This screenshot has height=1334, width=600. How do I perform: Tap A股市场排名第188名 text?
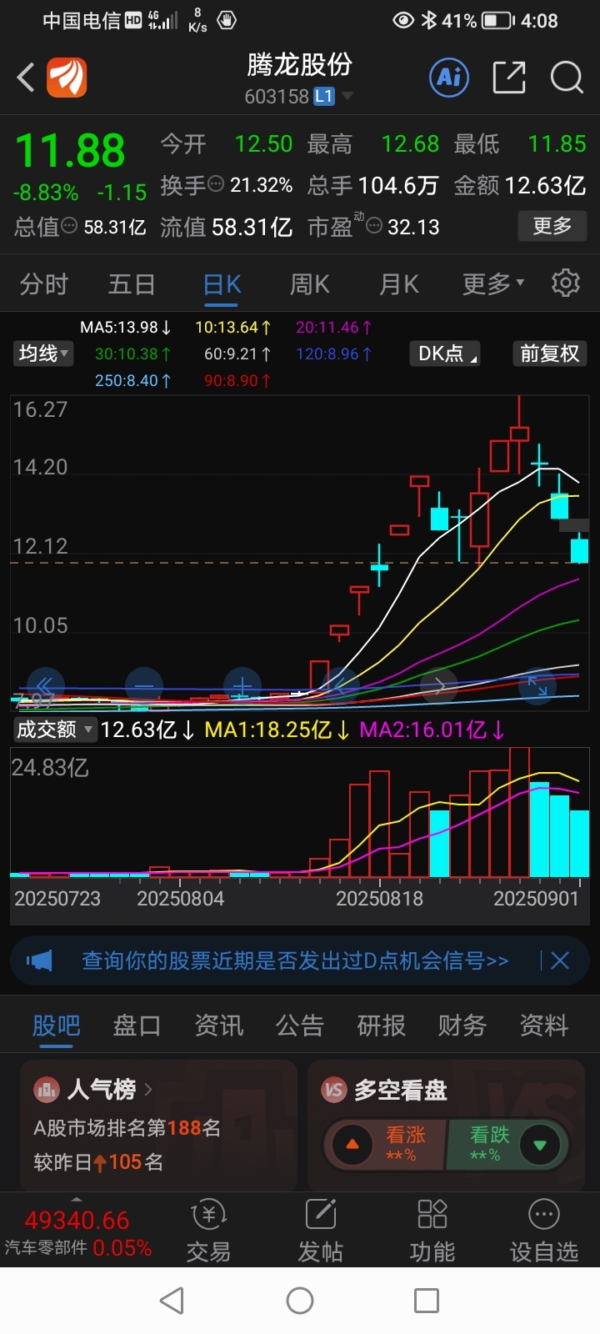(x=127, y=1128)
